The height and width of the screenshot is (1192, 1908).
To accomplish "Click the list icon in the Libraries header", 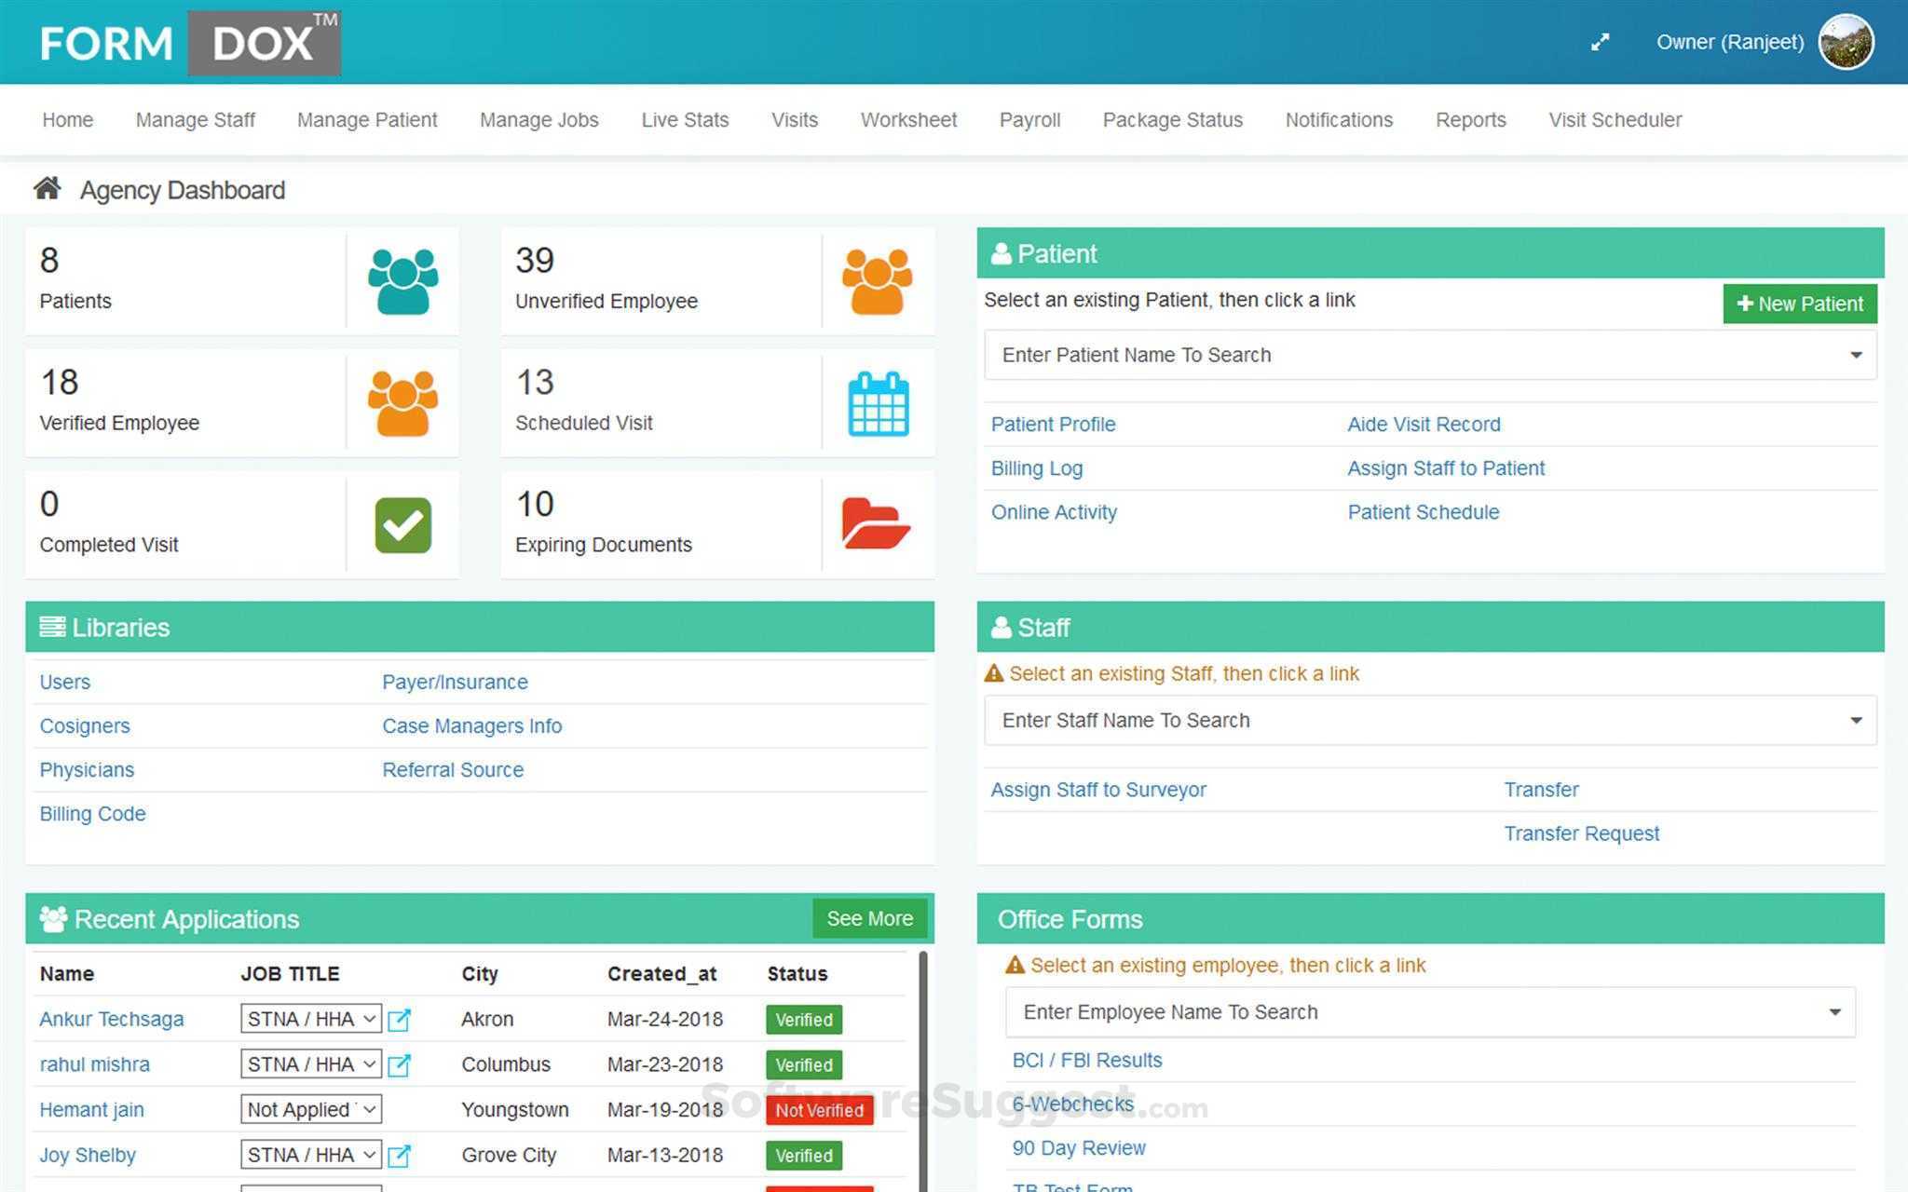I will pos(52,626).
